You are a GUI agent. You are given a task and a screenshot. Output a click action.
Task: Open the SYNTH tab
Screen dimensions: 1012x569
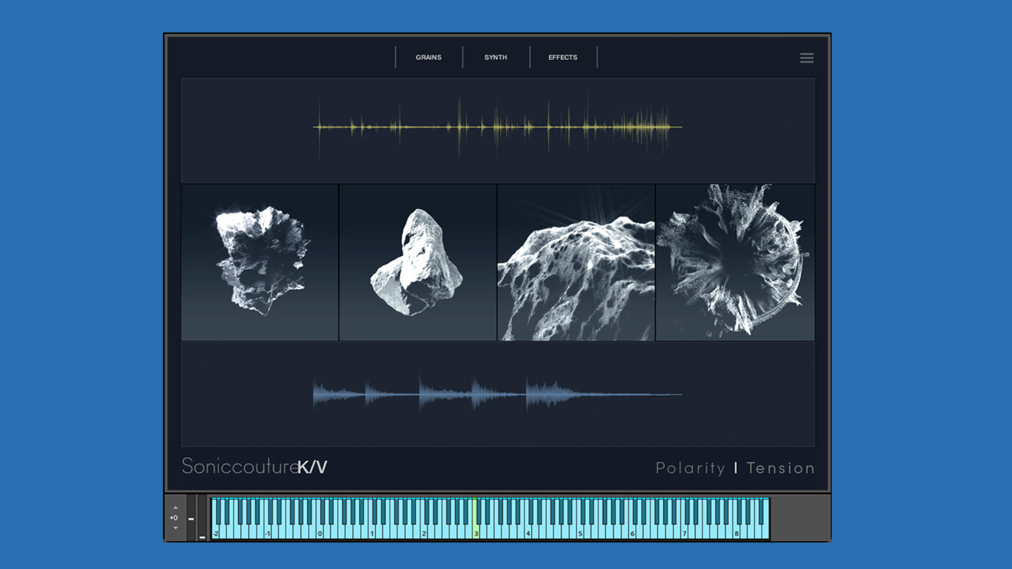tap(495, 57)
